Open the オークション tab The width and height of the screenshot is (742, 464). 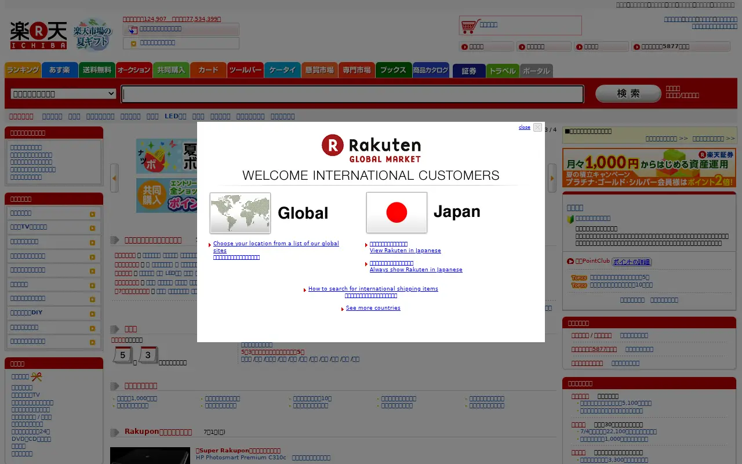(134, 70)
